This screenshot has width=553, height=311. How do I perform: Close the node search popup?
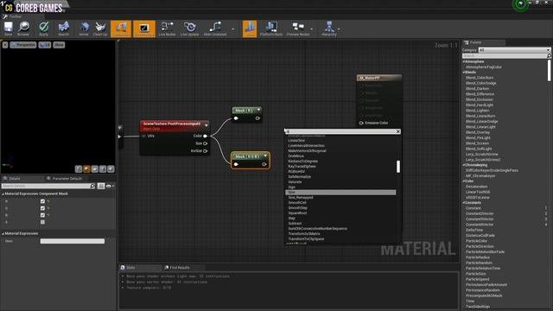(398, 131)
